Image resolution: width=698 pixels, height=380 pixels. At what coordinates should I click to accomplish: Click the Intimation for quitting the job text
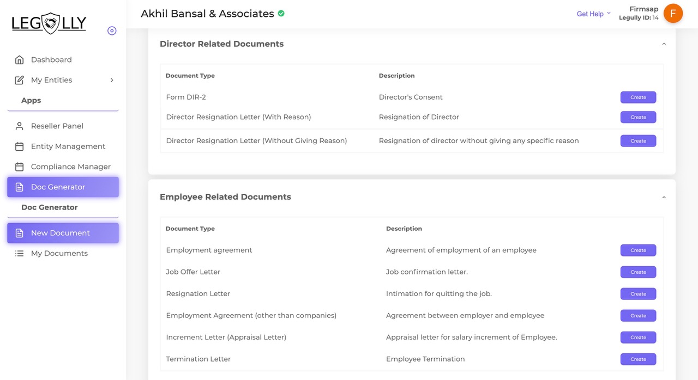439,294
